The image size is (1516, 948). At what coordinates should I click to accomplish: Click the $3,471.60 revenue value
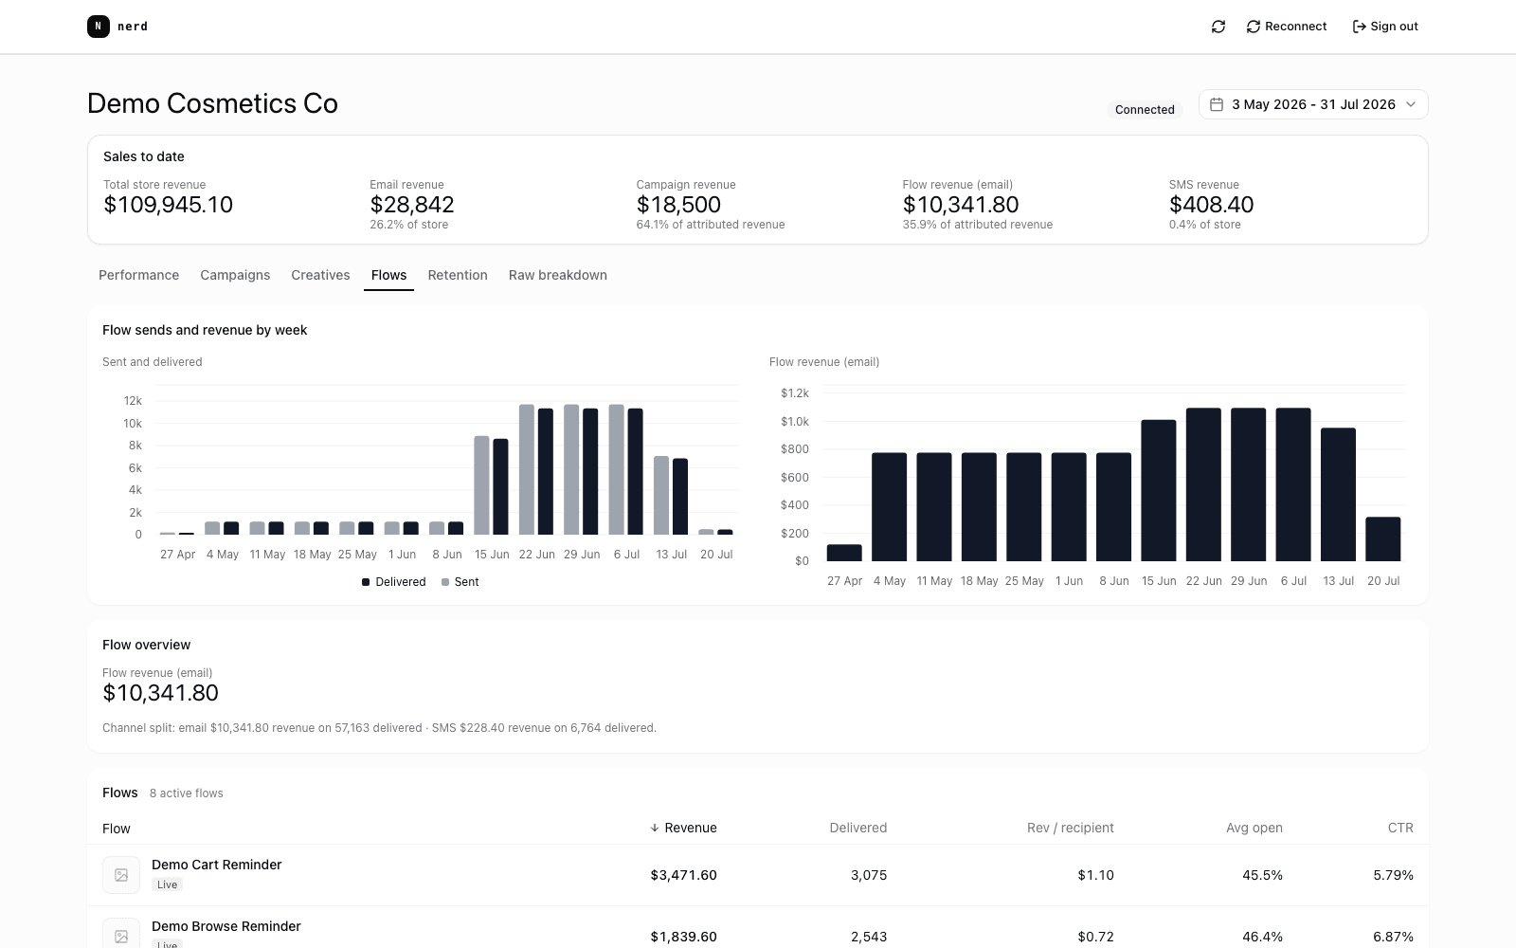(683, 875)
